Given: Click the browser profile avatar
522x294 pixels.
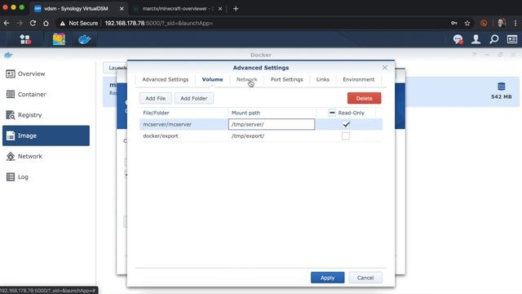Looking at the screenshot, I should point(502,23).
